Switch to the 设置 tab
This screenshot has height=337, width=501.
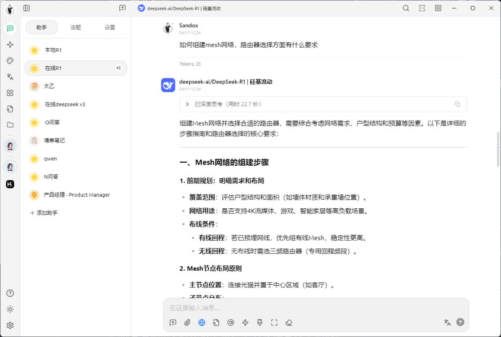click(x=110, y=27)
